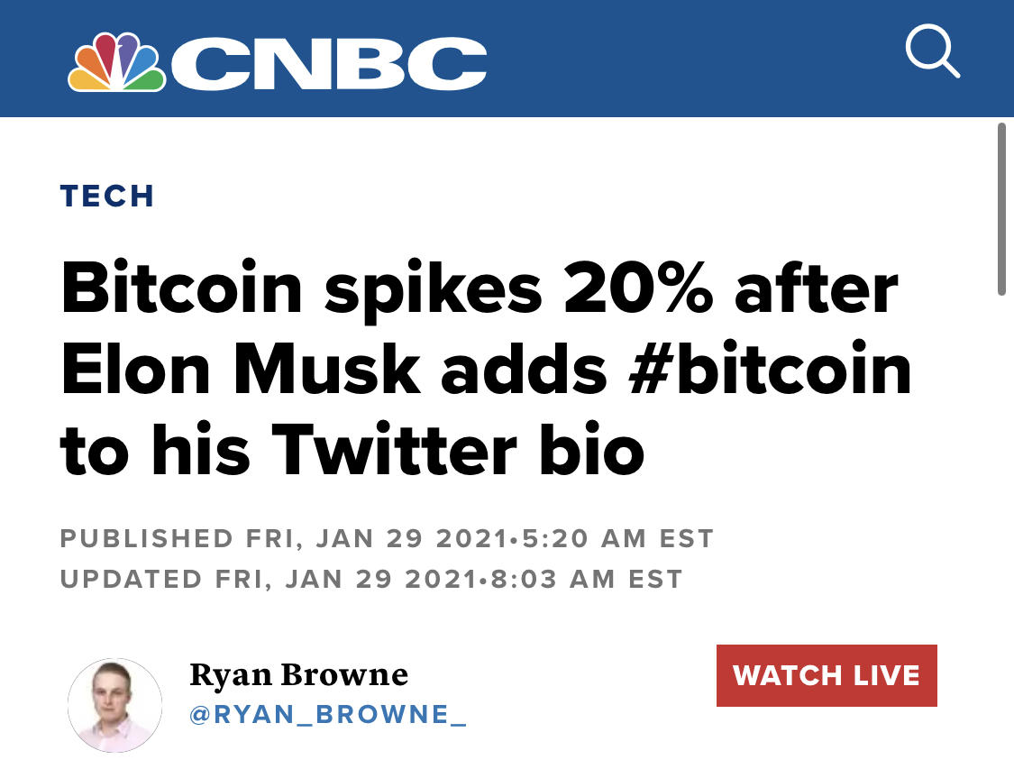Click "Elon Musk" in the headline
Viewport: 1014px width, 778px height.
(241, 370)
